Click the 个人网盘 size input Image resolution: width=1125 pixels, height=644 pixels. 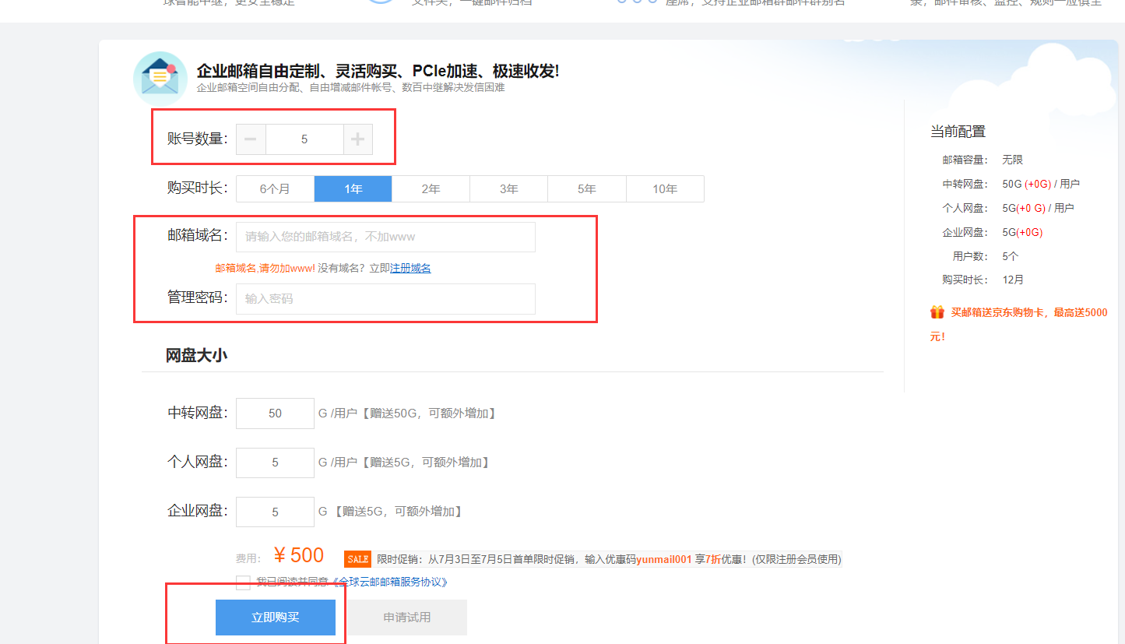(x=275, y=463)
